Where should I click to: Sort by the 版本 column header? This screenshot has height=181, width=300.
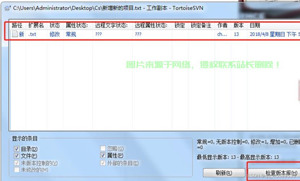point(238,25)
